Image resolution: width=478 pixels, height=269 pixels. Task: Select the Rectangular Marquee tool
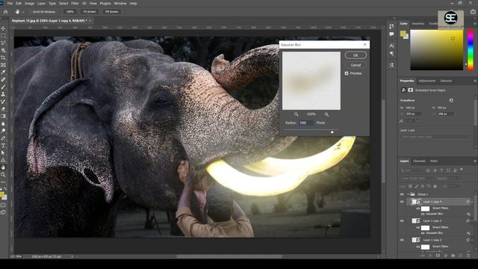click(x=3, y=36)
